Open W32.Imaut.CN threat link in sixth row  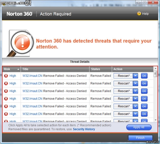click(32, 114)
